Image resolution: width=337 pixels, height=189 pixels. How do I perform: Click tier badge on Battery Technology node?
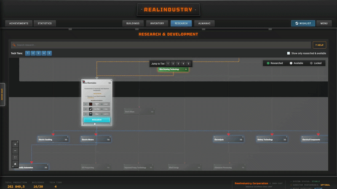coord(285,140)
